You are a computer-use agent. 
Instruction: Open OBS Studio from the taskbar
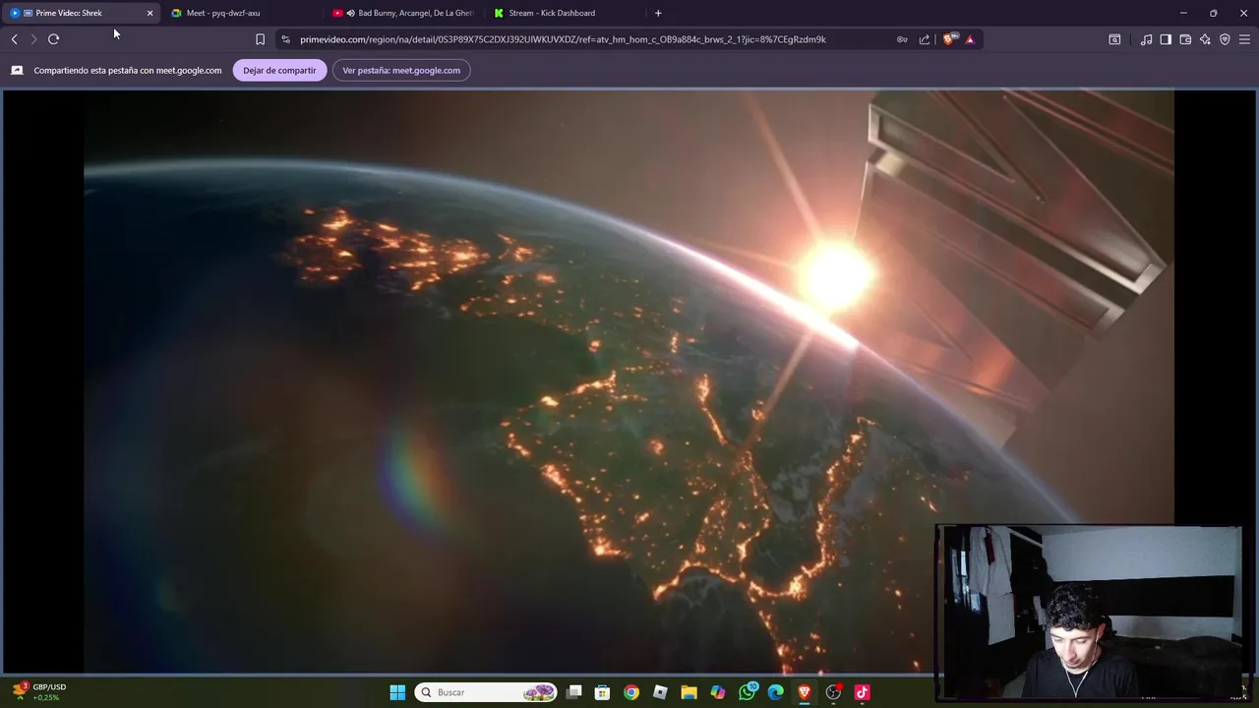click(833, 692)
